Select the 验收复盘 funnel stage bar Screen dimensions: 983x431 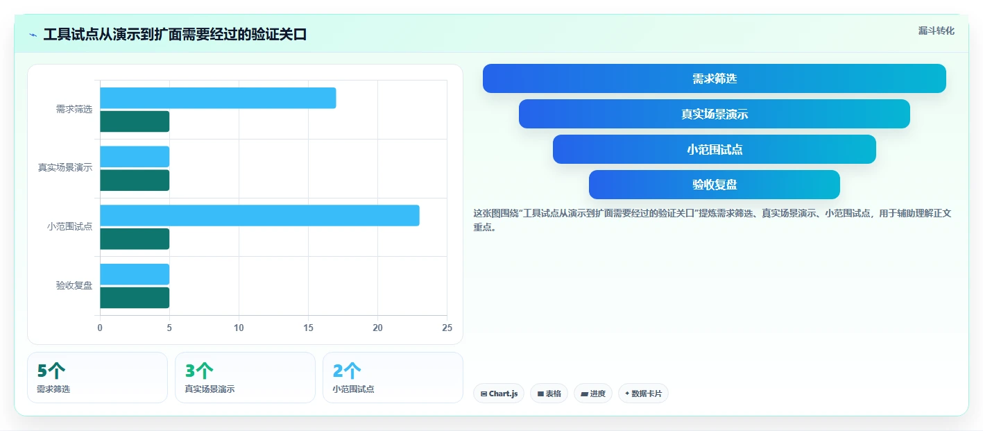pyautogui.click(x=714, y=185)
